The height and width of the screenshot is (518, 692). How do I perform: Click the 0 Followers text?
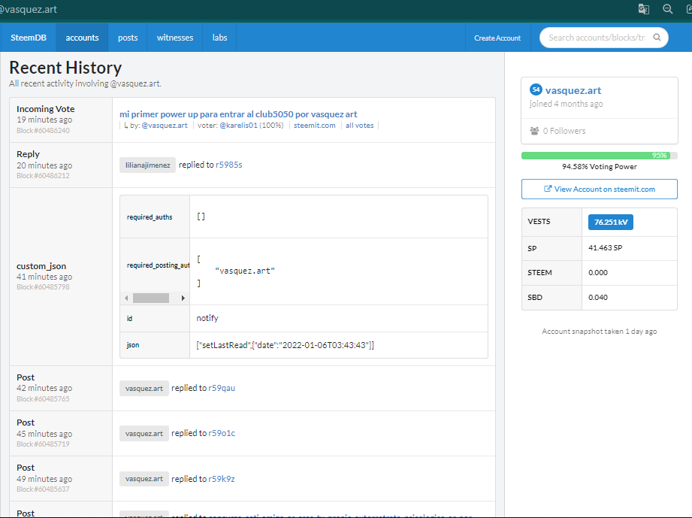pos(564,131)
